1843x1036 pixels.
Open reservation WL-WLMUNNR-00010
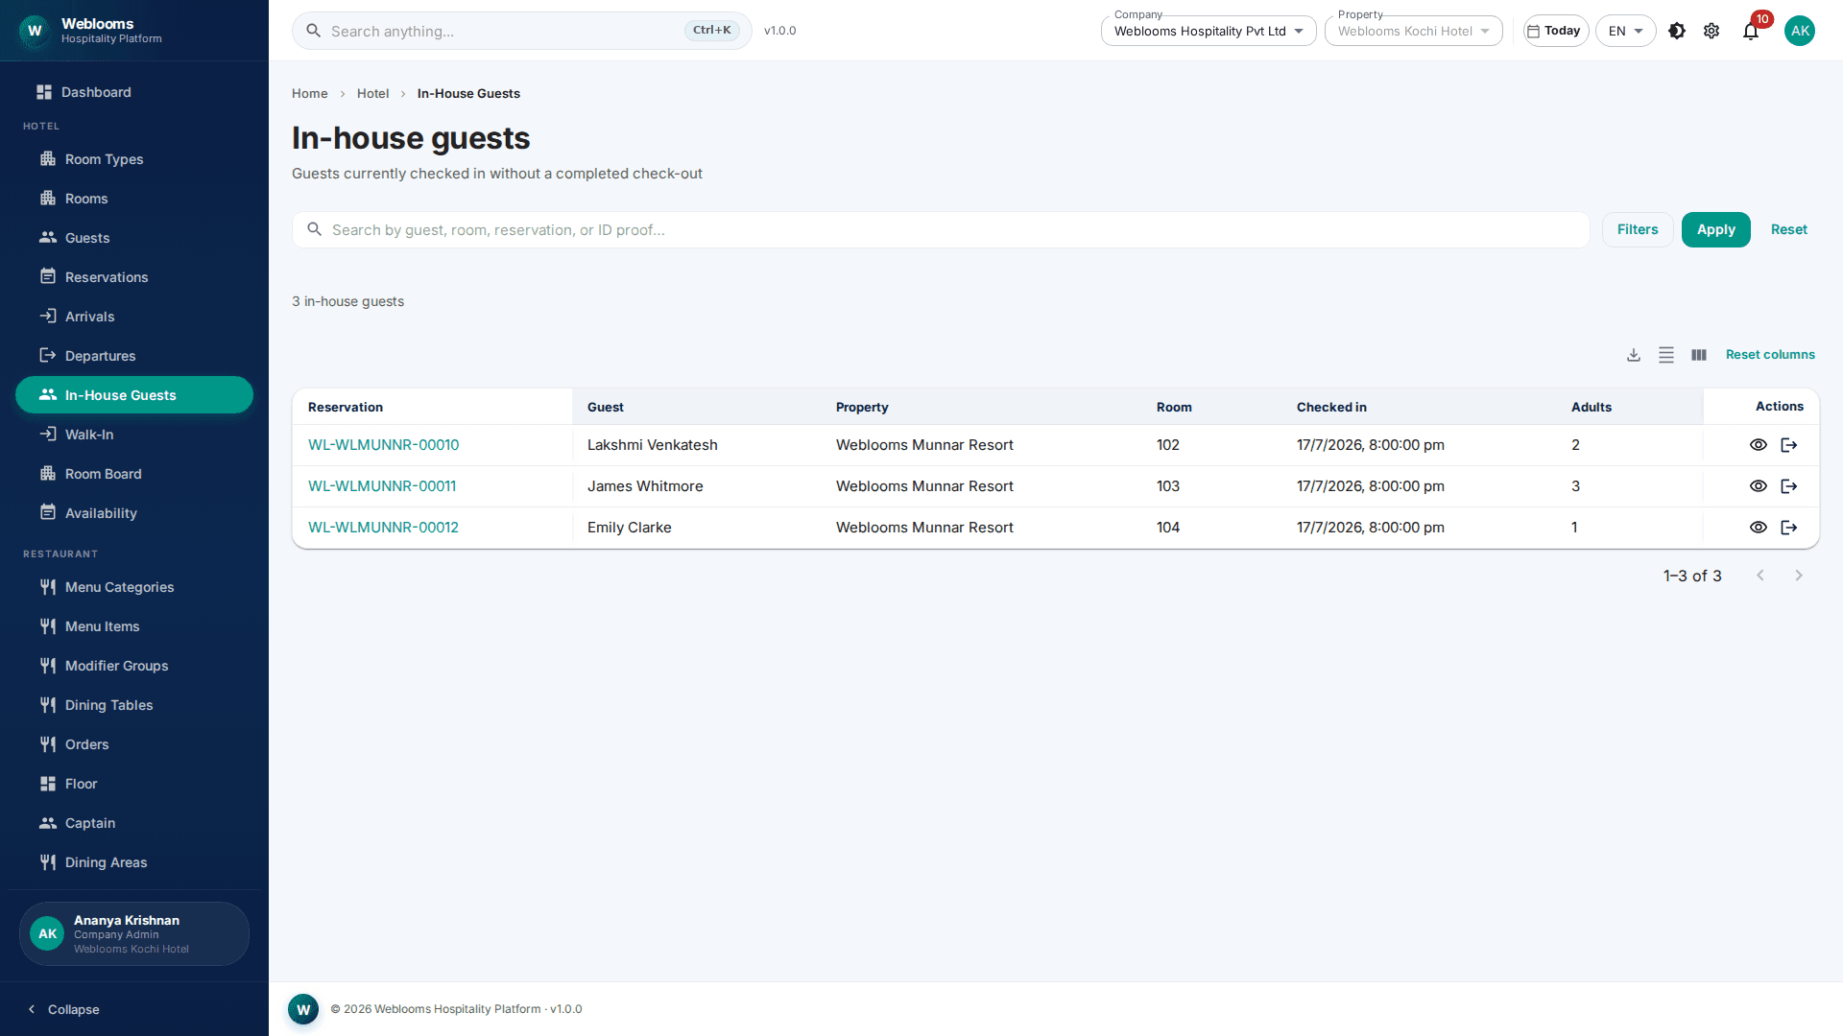click(x=383, y=445)
